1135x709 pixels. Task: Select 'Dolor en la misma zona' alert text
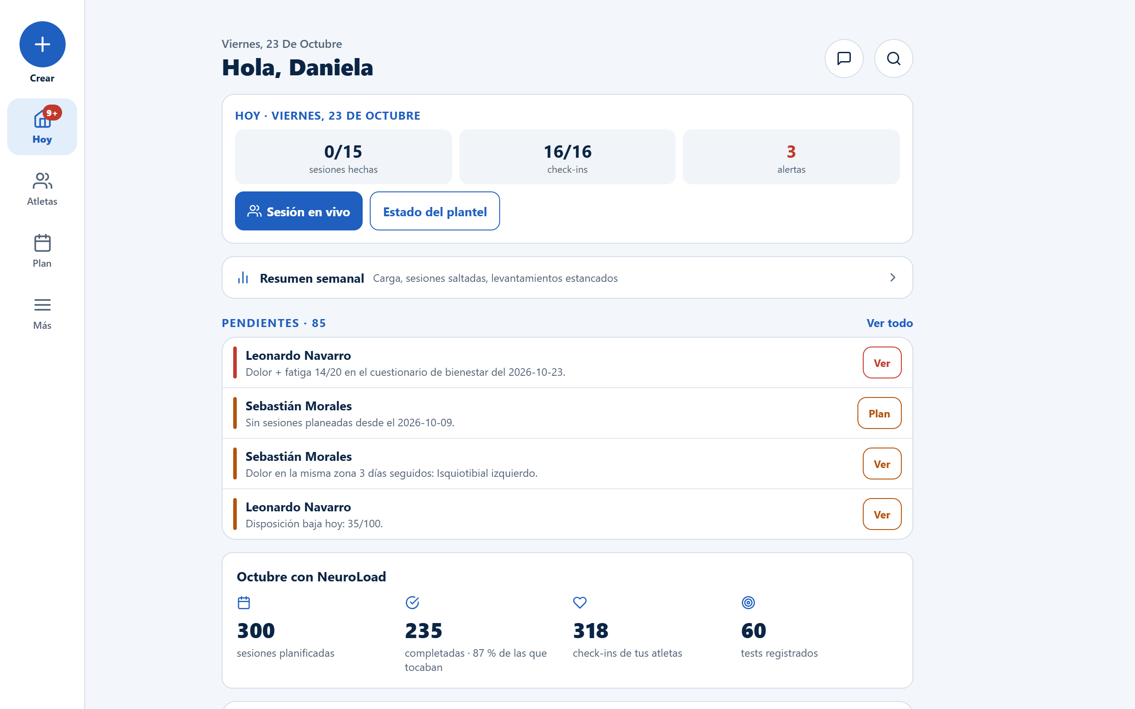391,473
